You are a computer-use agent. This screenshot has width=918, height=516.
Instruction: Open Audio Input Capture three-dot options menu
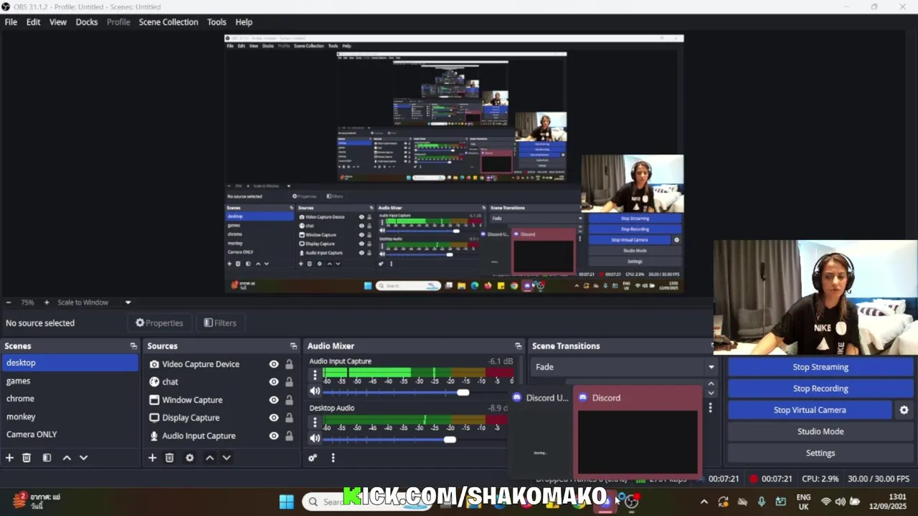click(314, 376)
